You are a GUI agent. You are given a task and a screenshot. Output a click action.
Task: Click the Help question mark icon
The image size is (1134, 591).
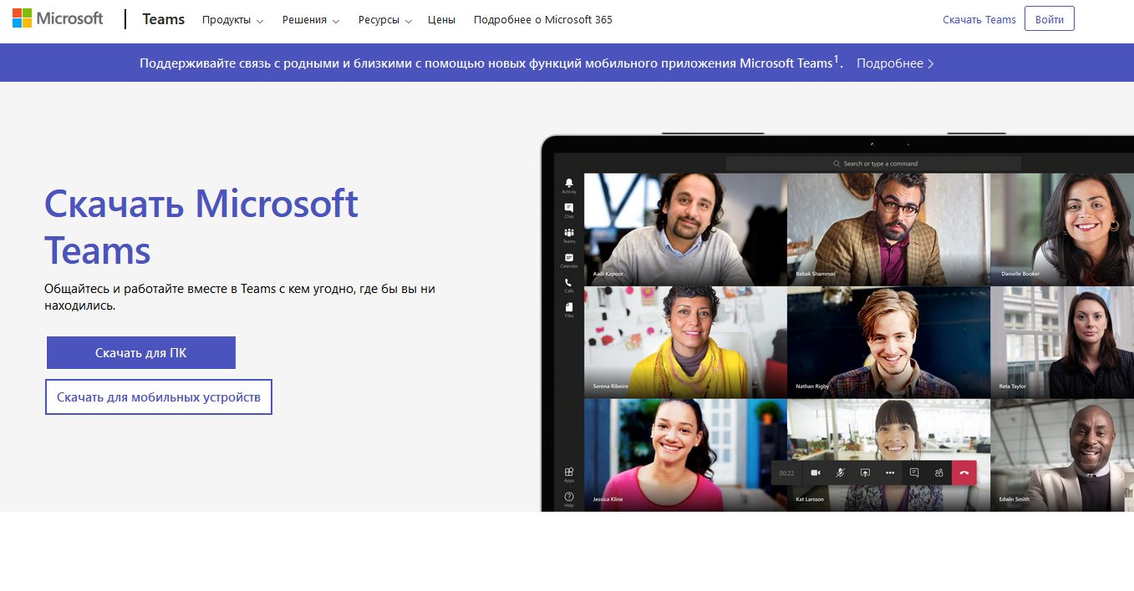[x=569, y=498]
